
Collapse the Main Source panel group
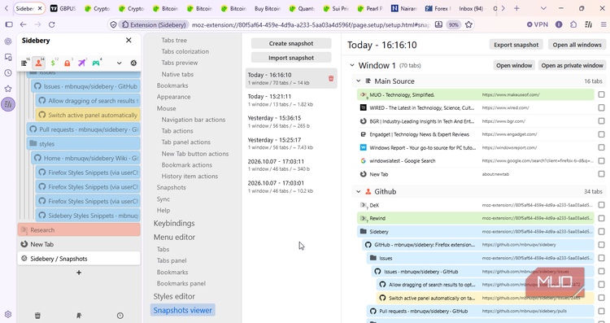(x=359, y=81)
